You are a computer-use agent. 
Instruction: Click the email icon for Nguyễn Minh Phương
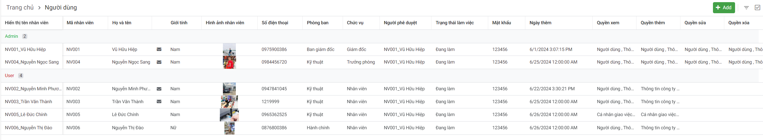(159, 89)
